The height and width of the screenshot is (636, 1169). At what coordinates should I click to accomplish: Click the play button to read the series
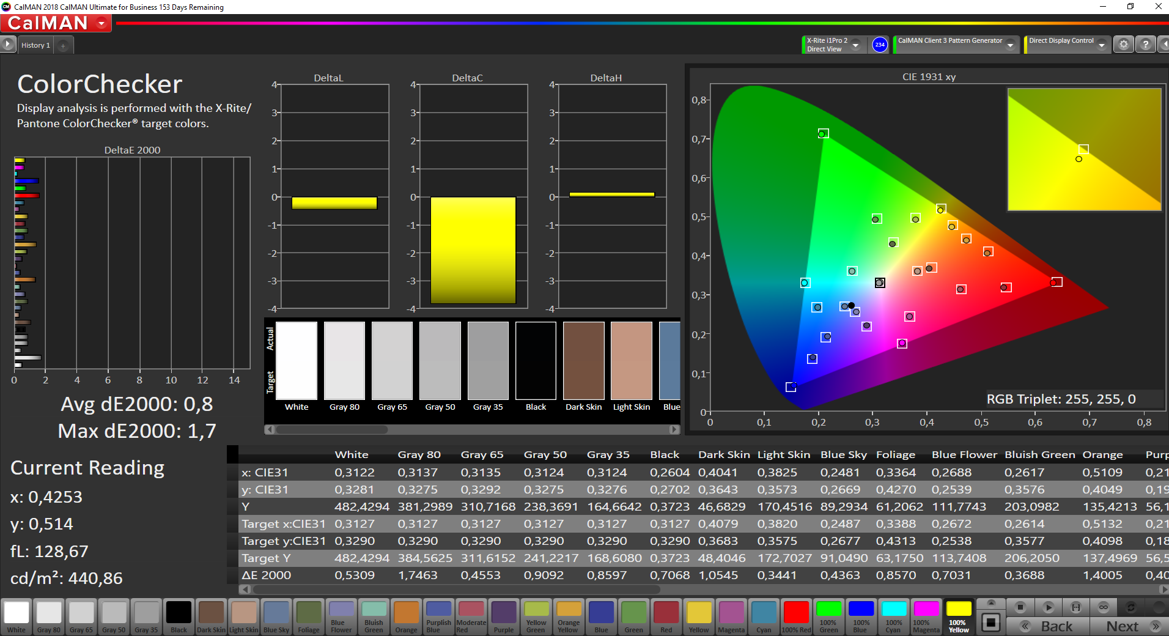pos(1048,607)
